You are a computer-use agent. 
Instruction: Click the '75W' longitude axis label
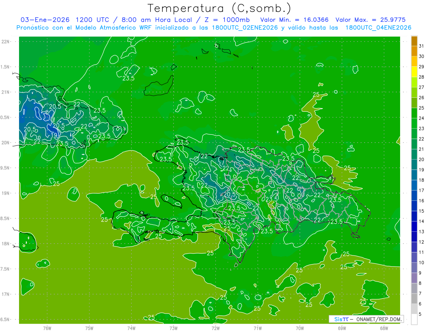click(x=89, y=328)
